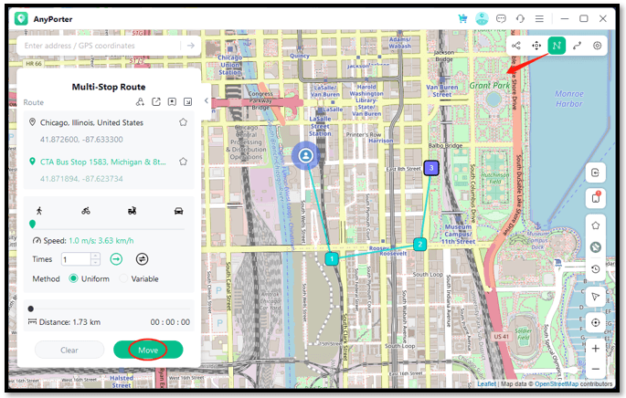Select CTA Bus Stop 1583 stop
This screenshot has width=626, height=398.
click(103, 162)
